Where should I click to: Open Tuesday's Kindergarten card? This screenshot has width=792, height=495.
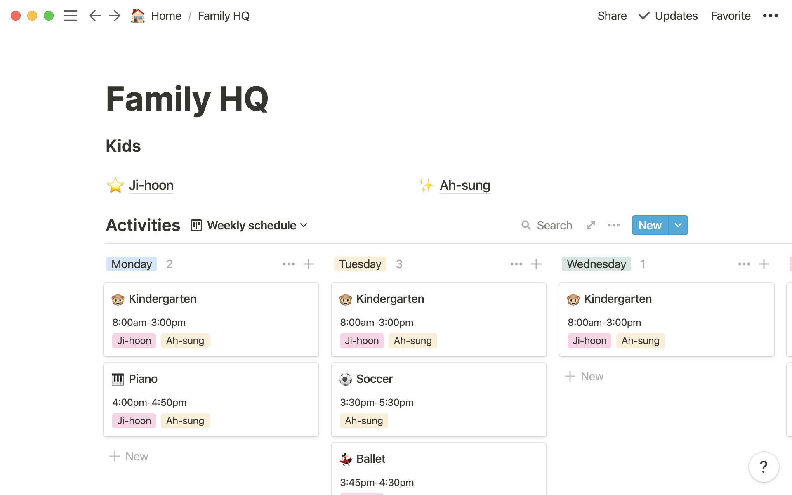439,319
